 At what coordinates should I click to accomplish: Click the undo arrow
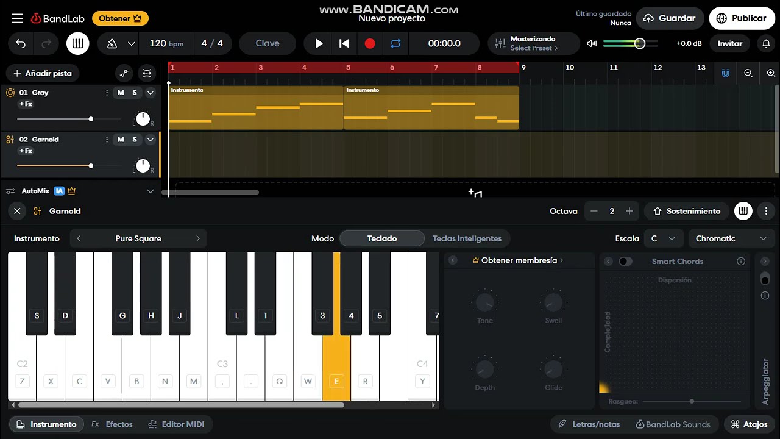pyautogui.click(x=21, y=43)
